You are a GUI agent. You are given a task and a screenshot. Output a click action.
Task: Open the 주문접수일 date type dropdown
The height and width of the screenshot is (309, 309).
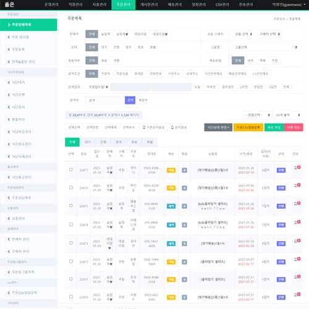click(98, 87)
